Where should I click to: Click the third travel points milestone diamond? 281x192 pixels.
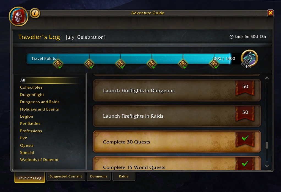click(x=120, y=64)
